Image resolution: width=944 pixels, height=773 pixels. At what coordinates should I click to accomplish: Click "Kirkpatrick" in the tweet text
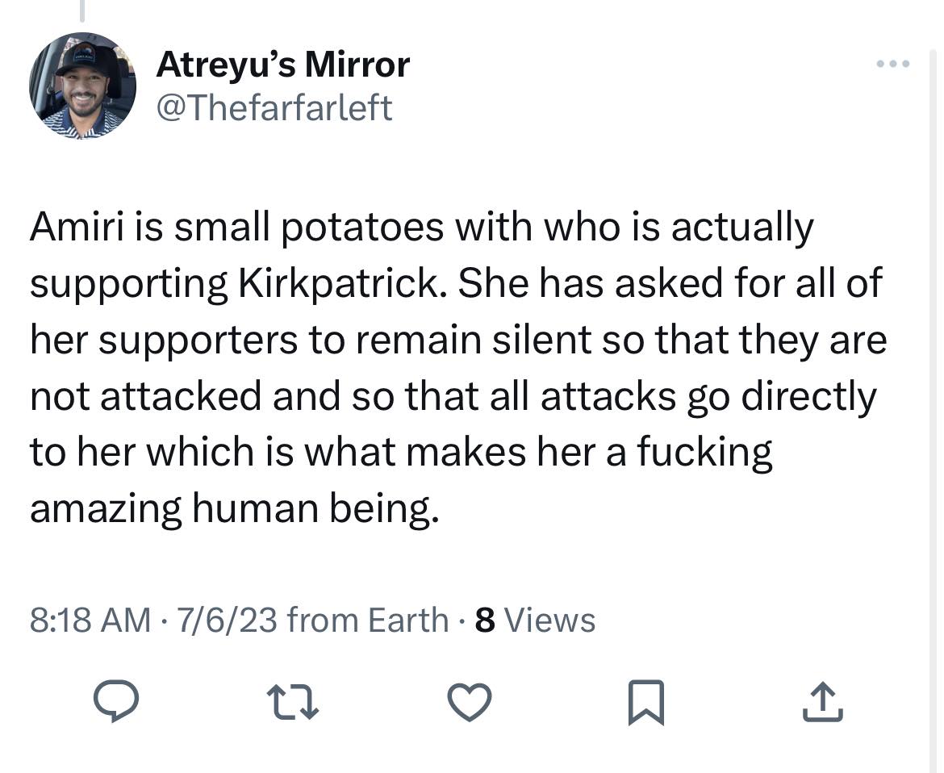coord(338,284)
